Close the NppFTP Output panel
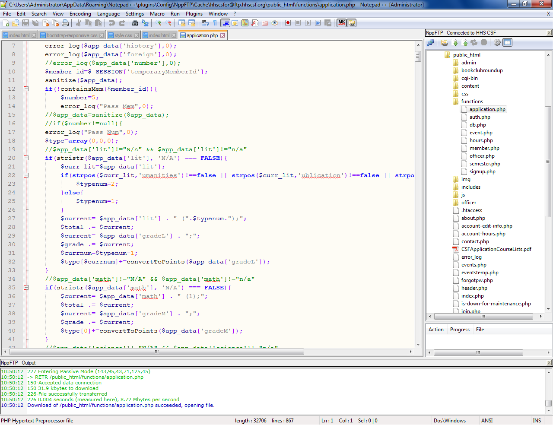Image resolution: width=553 pixels, height=425 pixels. pyautogui.click(x=549, y=363)
